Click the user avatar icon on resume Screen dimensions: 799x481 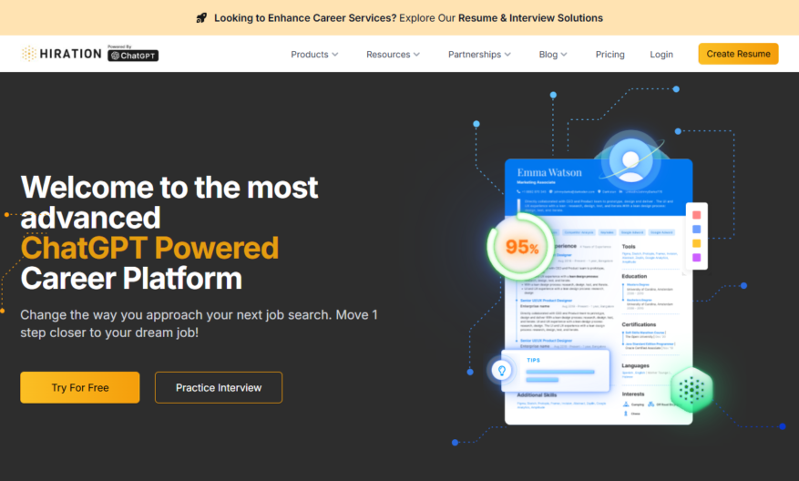(630, 160)
